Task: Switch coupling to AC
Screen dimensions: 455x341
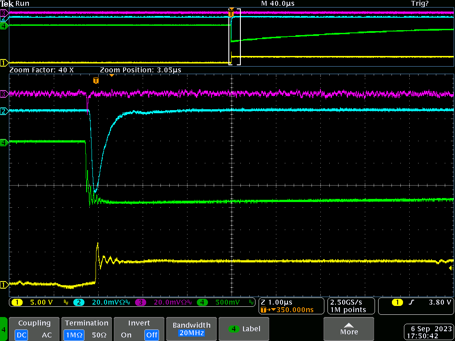Action: coord(47,335)
